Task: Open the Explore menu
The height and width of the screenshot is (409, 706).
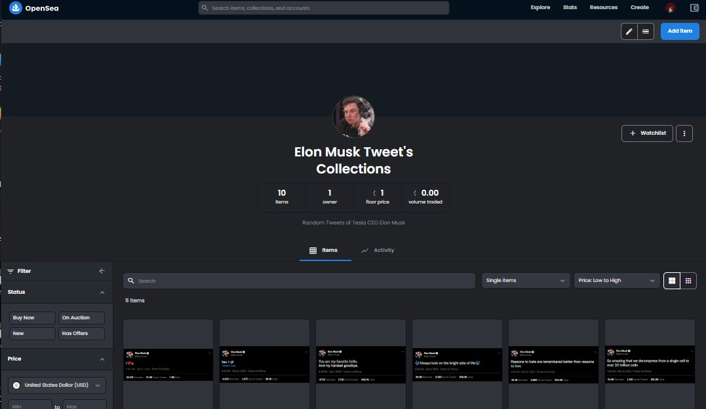Action: coord(540,8)
